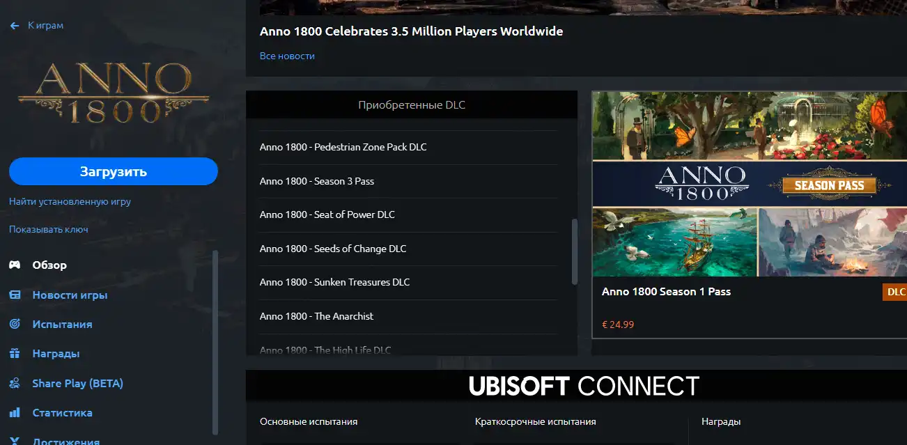Screen dimensions: 907x445
Task: Click the Anno 1800 game logo
Action: [114, 93]
